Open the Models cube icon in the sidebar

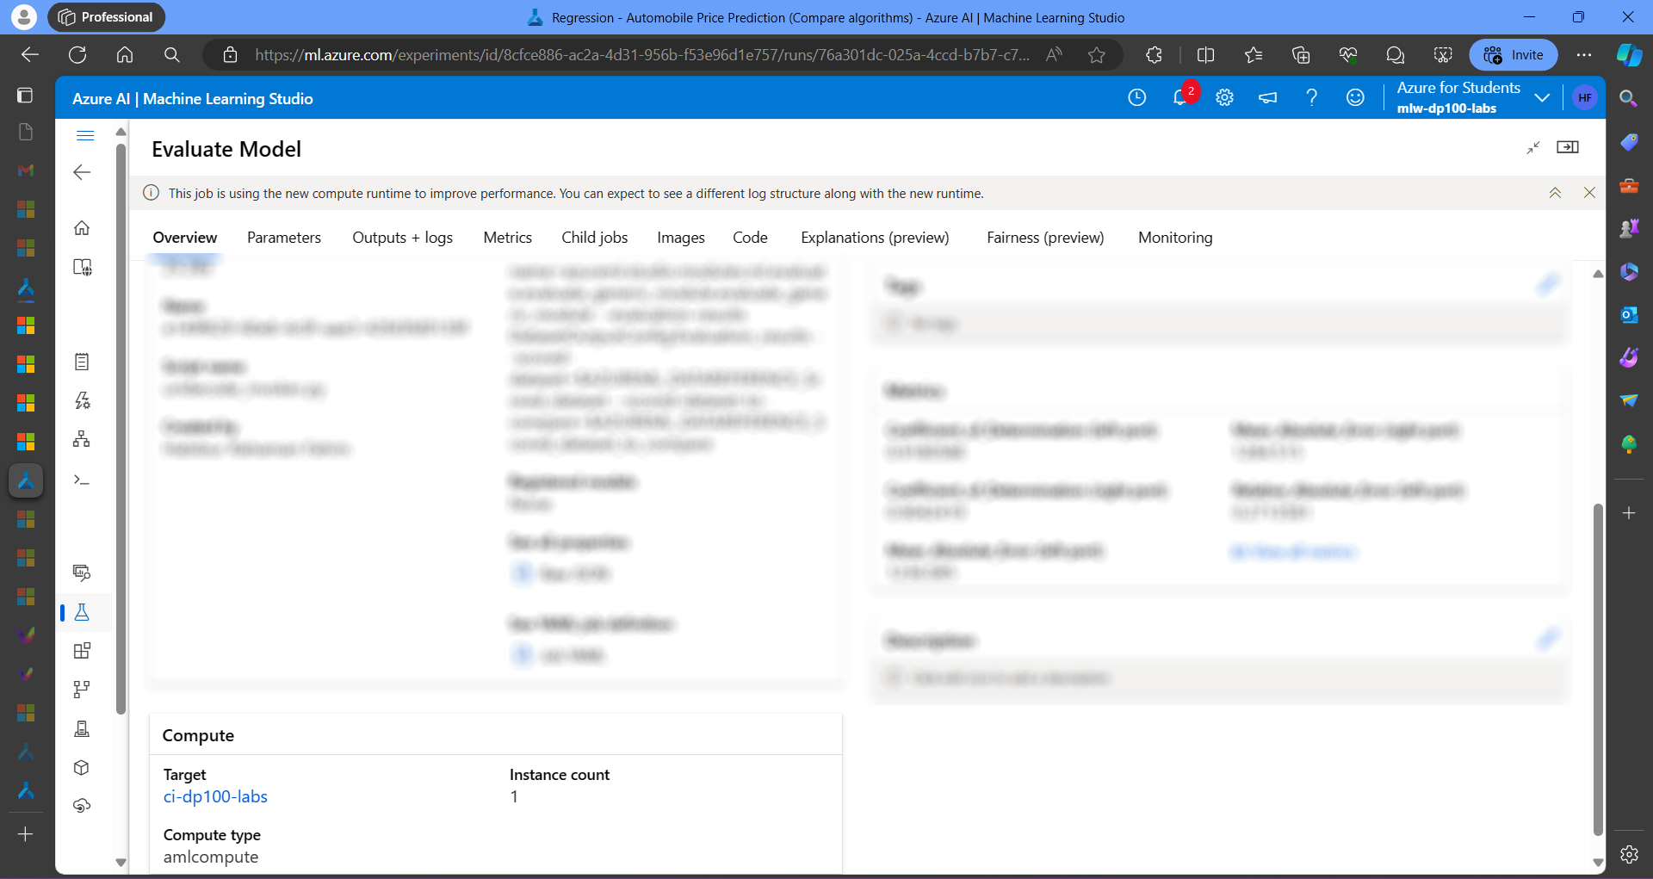click(x=82, y=768)
